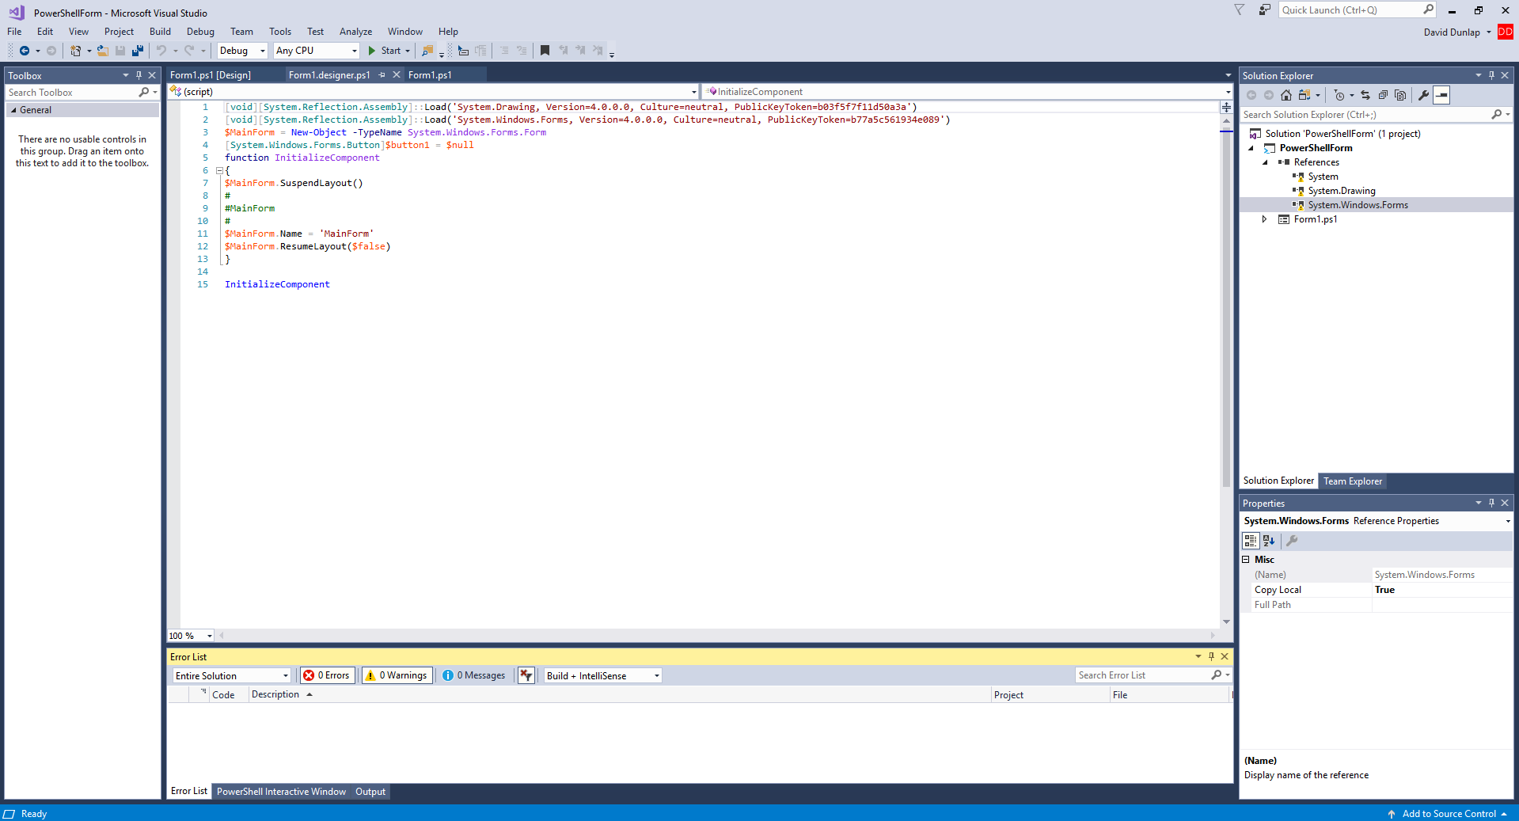This screenshot has height=821, width=1519.
Task: Open Solution Explorer Properties wrench icon
Action: [x=1422, y=96]
